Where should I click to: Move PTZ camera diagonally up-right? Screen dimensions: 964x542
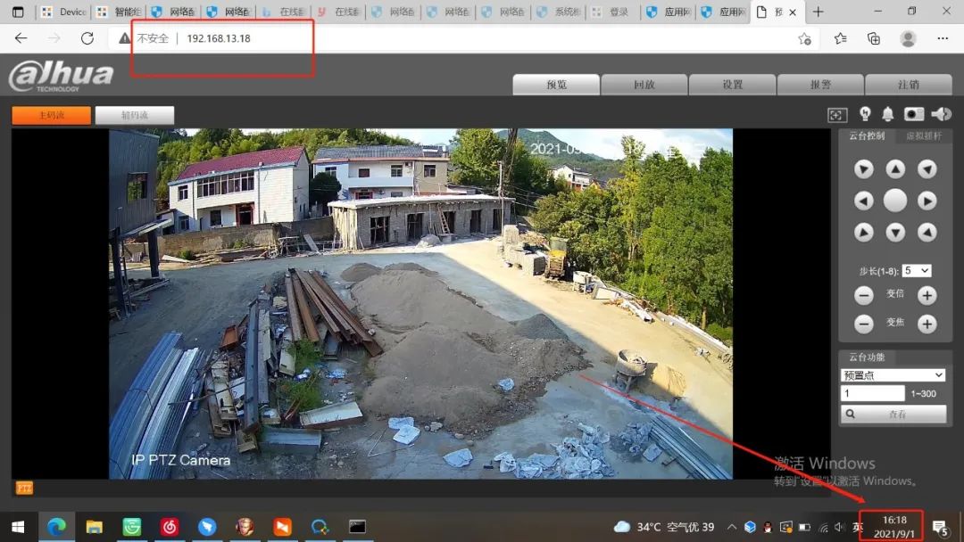(x=927, y=168)
